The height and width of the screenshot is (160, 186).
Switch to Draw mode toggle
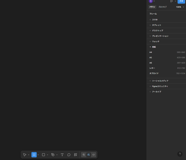click(84, 155)
